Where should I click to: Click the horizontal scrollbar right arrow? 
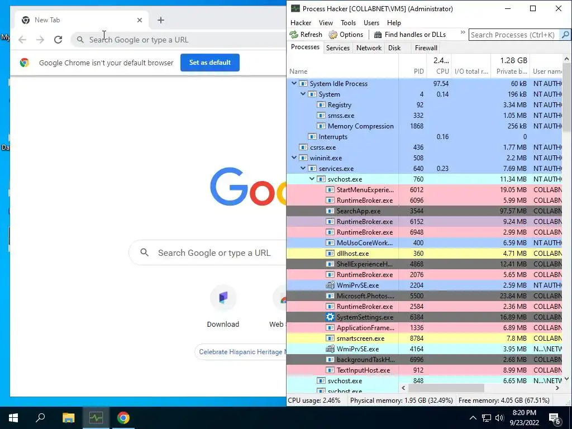pyautogui.click(x=557, y=388)
